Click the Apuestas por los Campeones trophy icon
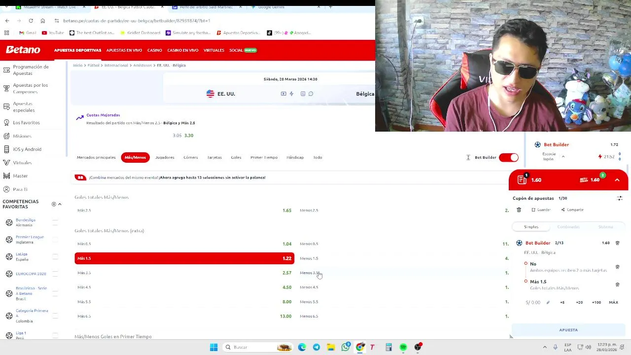This screenshot has height=355, width=631. pyautogui.click(x=6, y=88)
